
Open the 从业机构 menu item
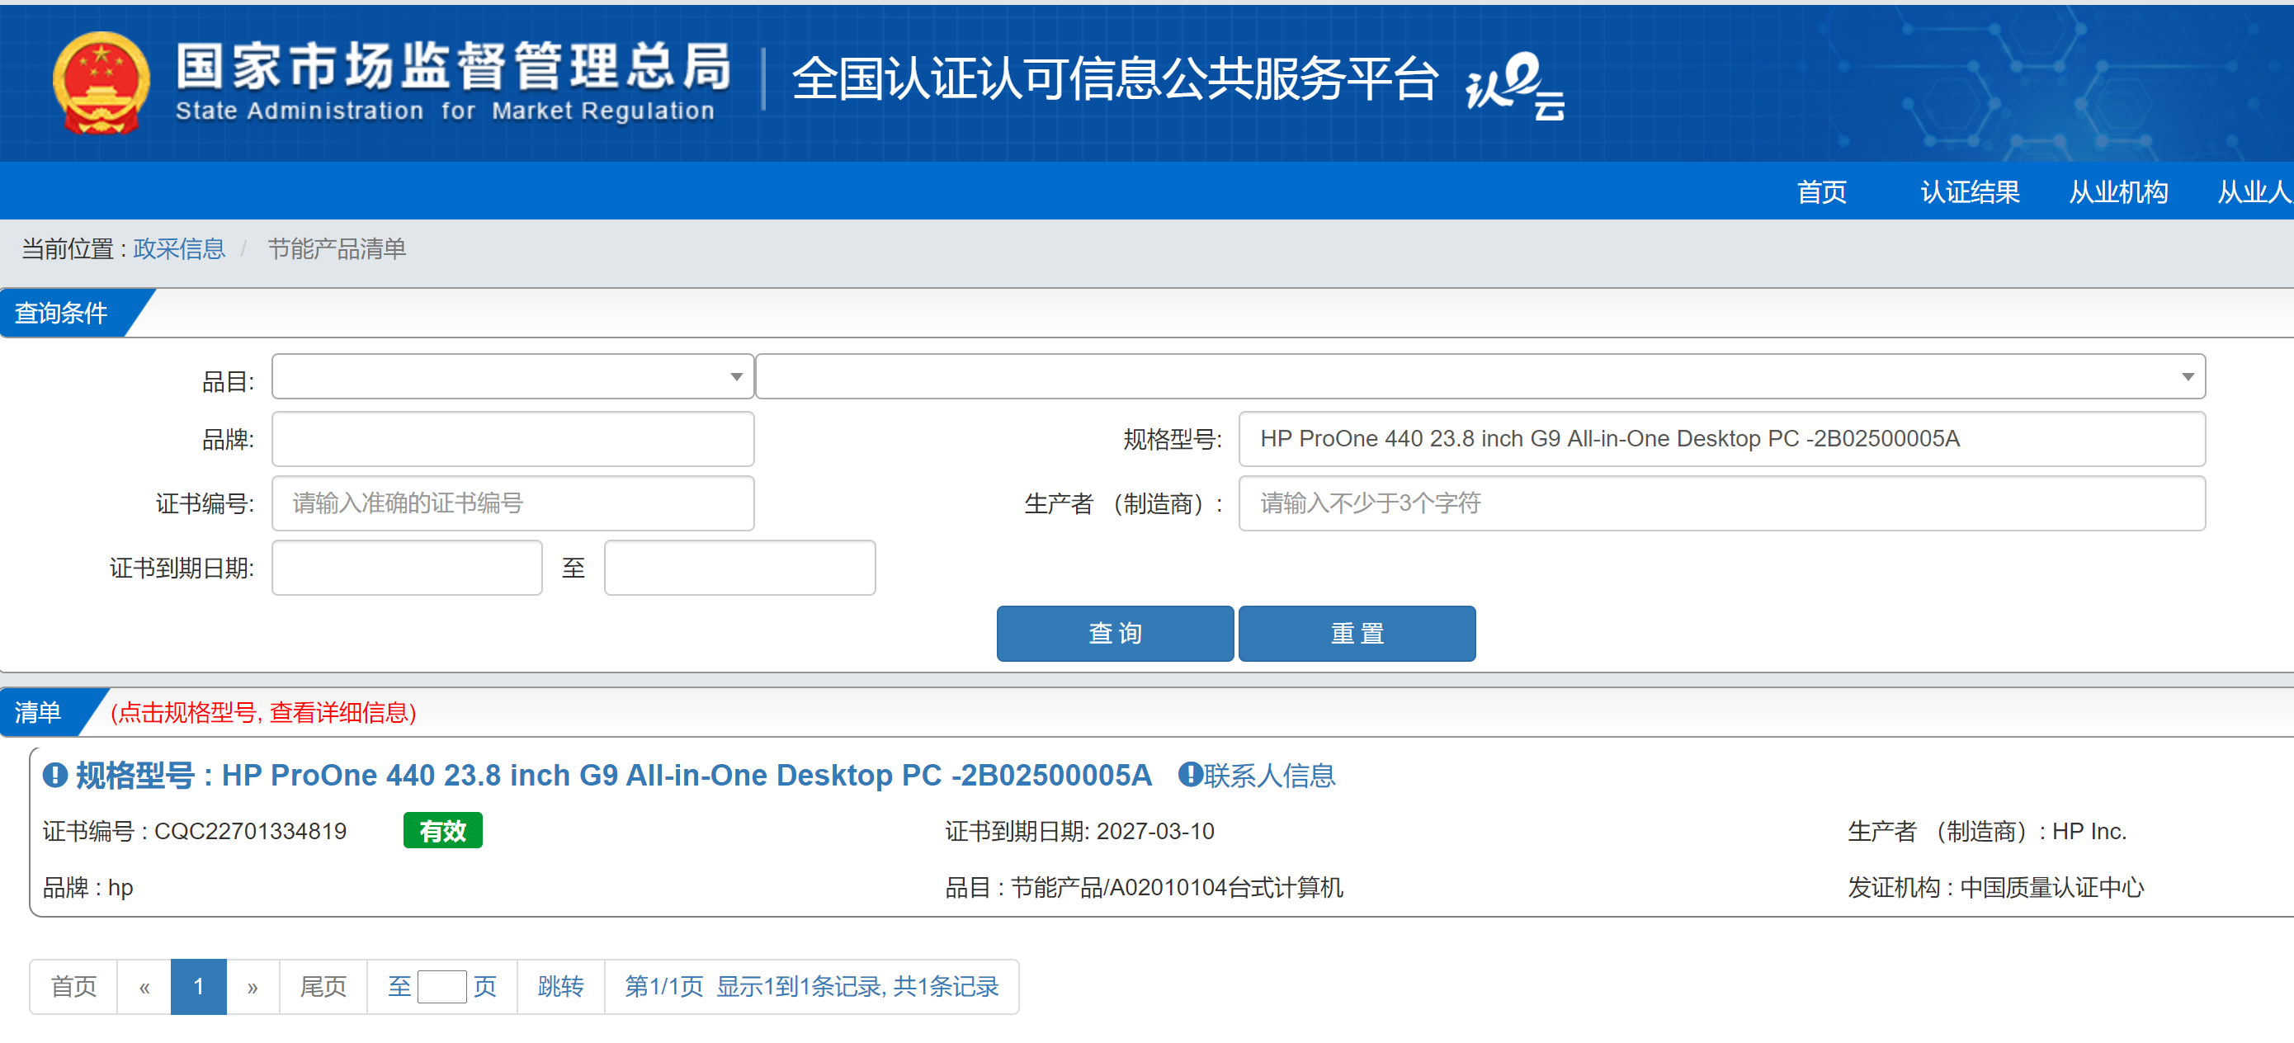pyautogui.click(x=2117, y=191)
